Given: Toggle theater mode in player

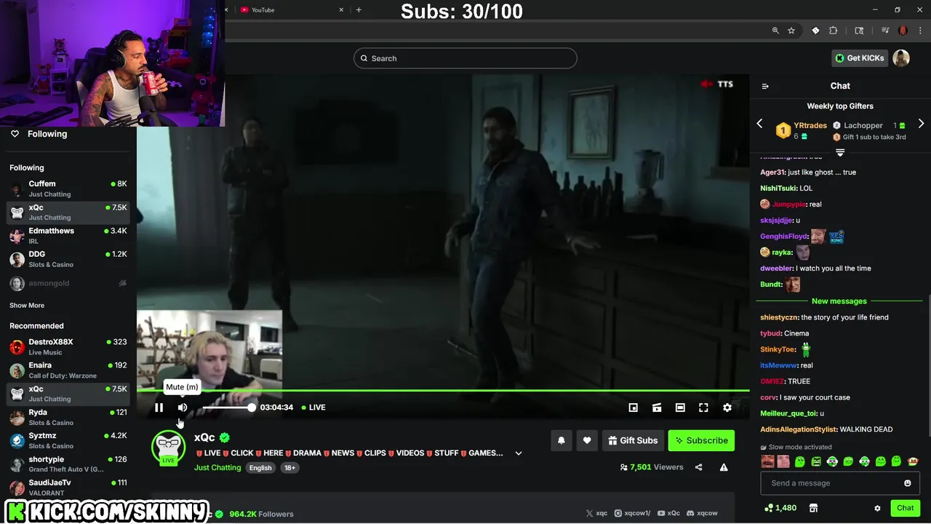Looking at the screenshot, I should [x=680, y=408].
